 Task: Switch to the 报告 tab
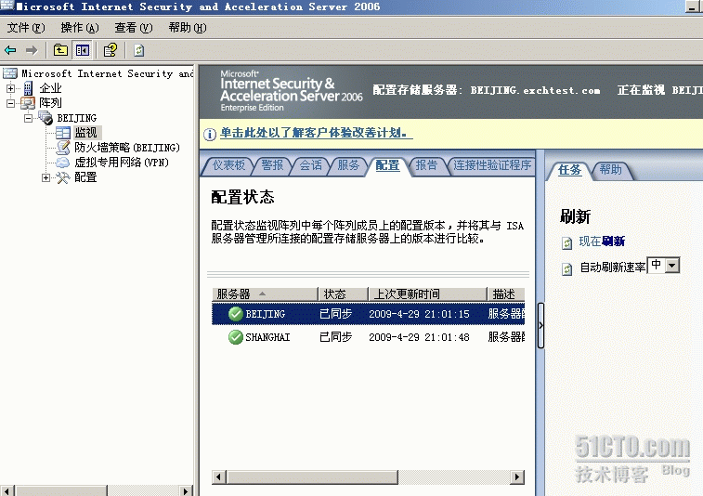point(426,165)
